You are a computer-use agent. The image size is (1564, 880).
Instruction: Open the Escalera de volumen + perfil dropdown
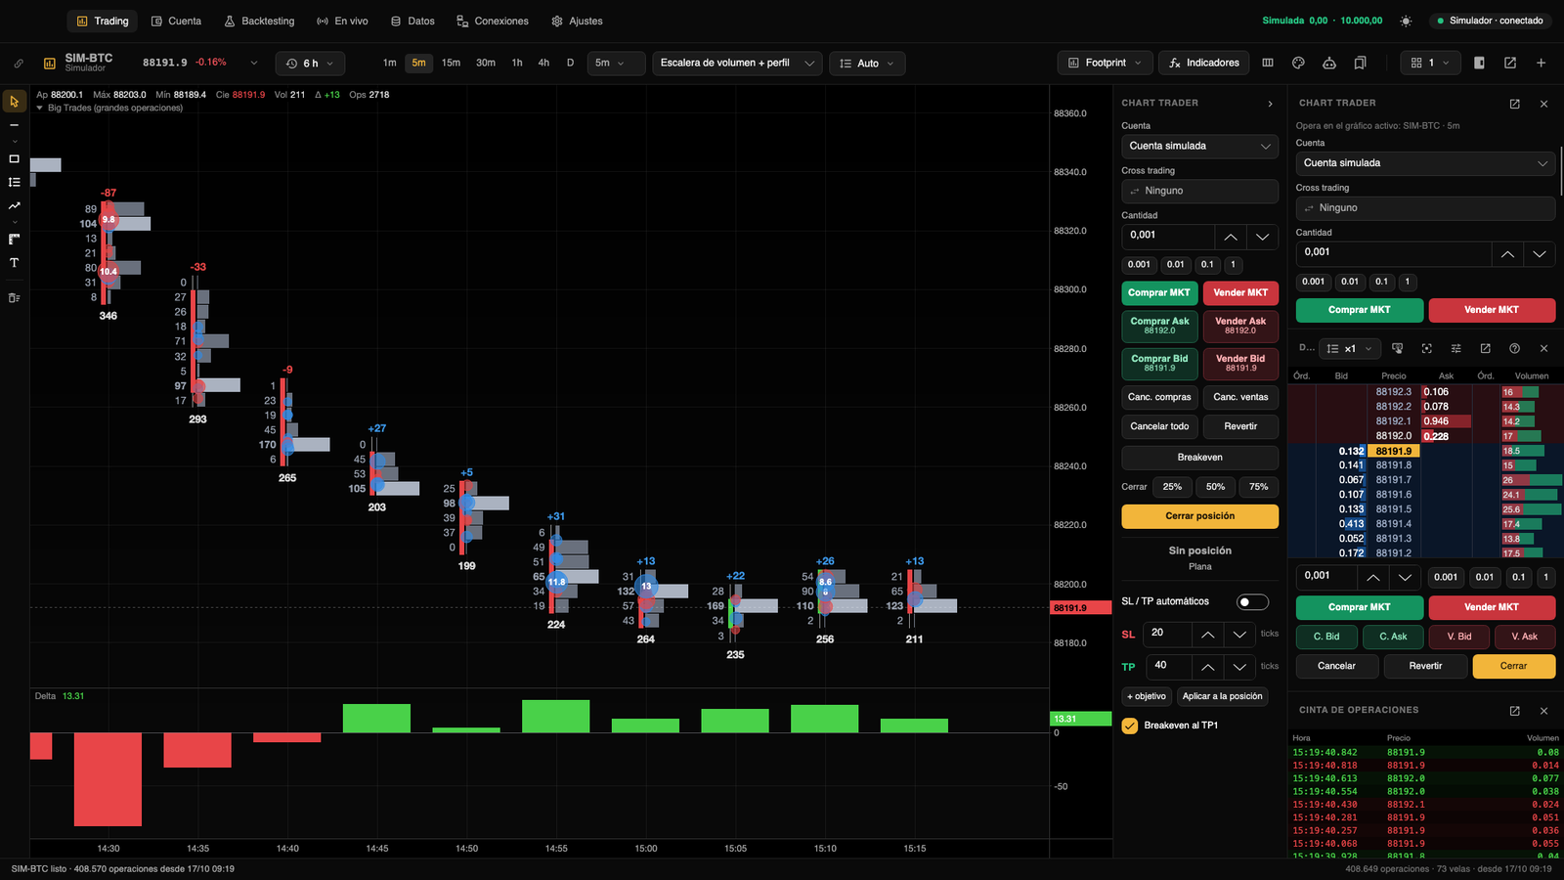[x=738, y=63]
